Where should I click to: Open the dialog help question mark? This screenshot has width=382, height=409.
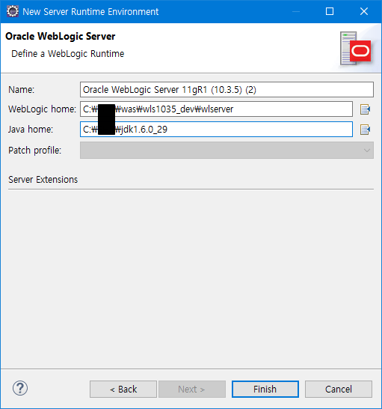(20, 388)
